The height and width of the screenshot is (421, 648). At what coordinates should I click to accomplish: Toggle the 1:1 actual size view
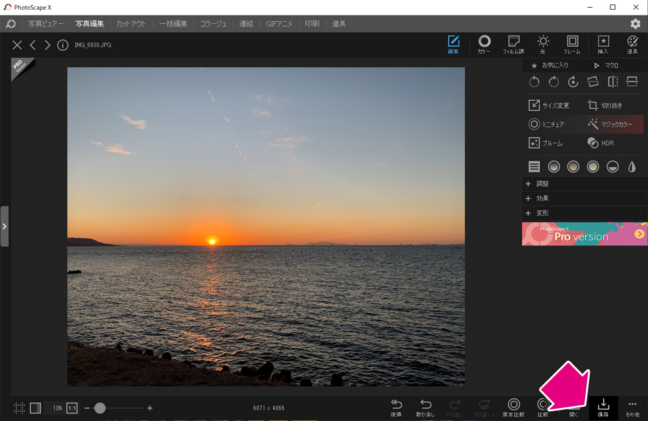[x=72, y=408]
